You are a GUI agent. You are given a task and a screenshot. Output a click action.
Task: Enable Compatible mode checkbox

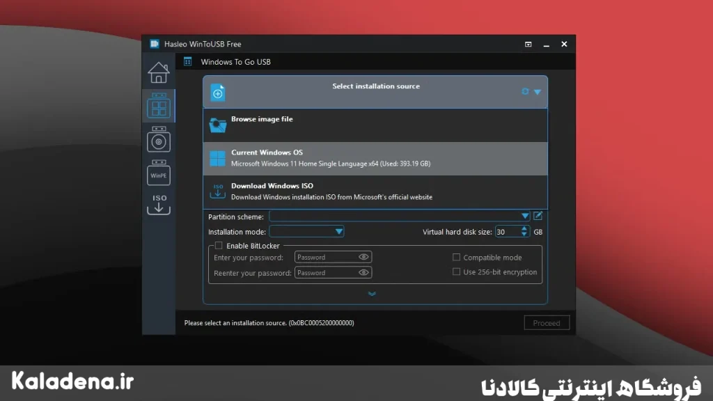coord(456,258)
